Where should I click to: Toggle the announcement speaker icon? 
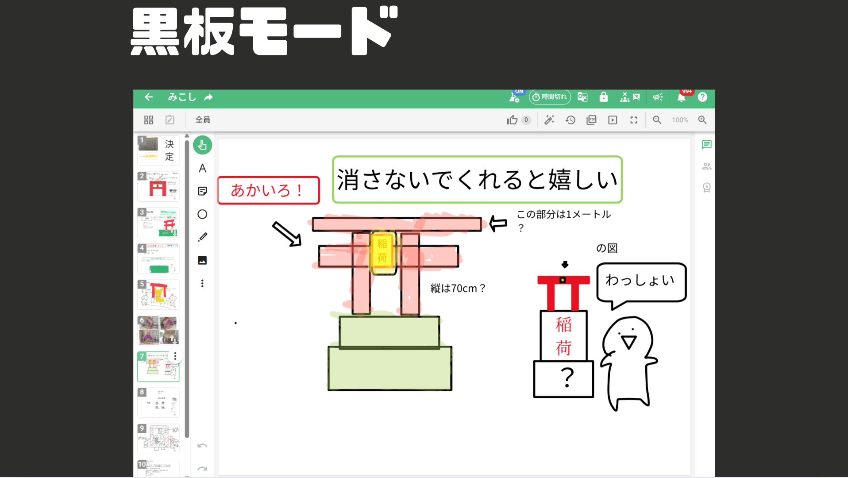click(x=658, y=97)
